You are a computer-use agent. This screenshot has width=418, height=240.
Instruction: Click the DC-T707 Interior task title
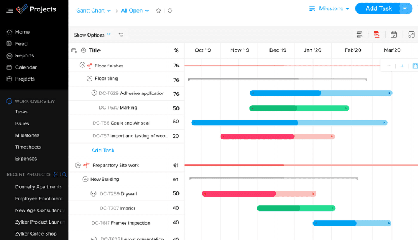pyautogui.click(x=118, y=208)
